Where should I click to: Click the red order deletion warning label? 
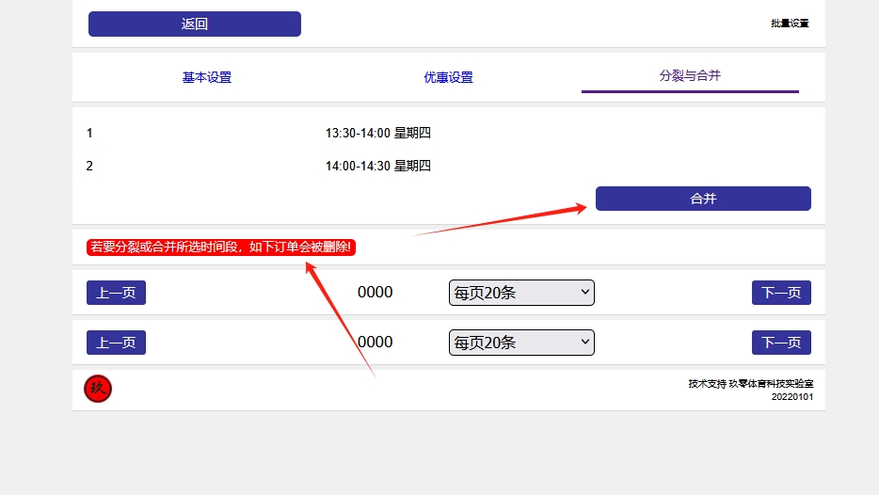tap(221, 247)
